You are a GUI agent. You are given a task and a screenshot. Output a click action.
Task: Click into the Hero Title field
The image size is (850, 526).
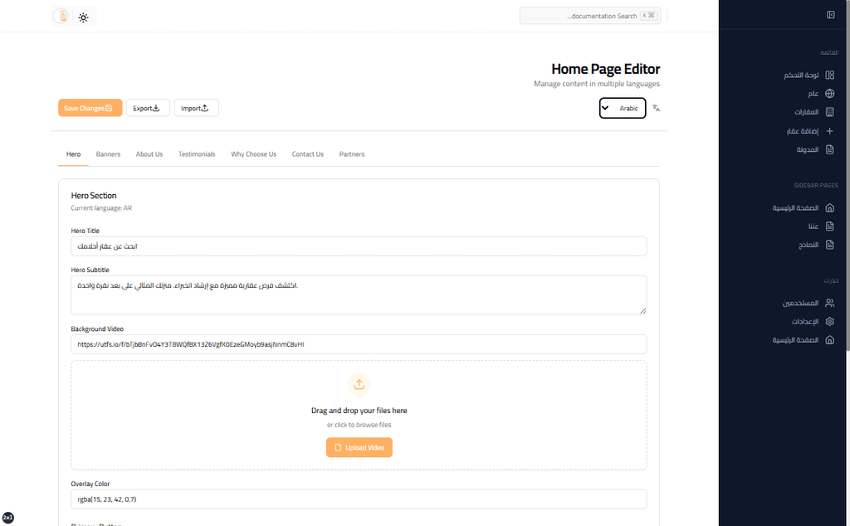point(359,246)
